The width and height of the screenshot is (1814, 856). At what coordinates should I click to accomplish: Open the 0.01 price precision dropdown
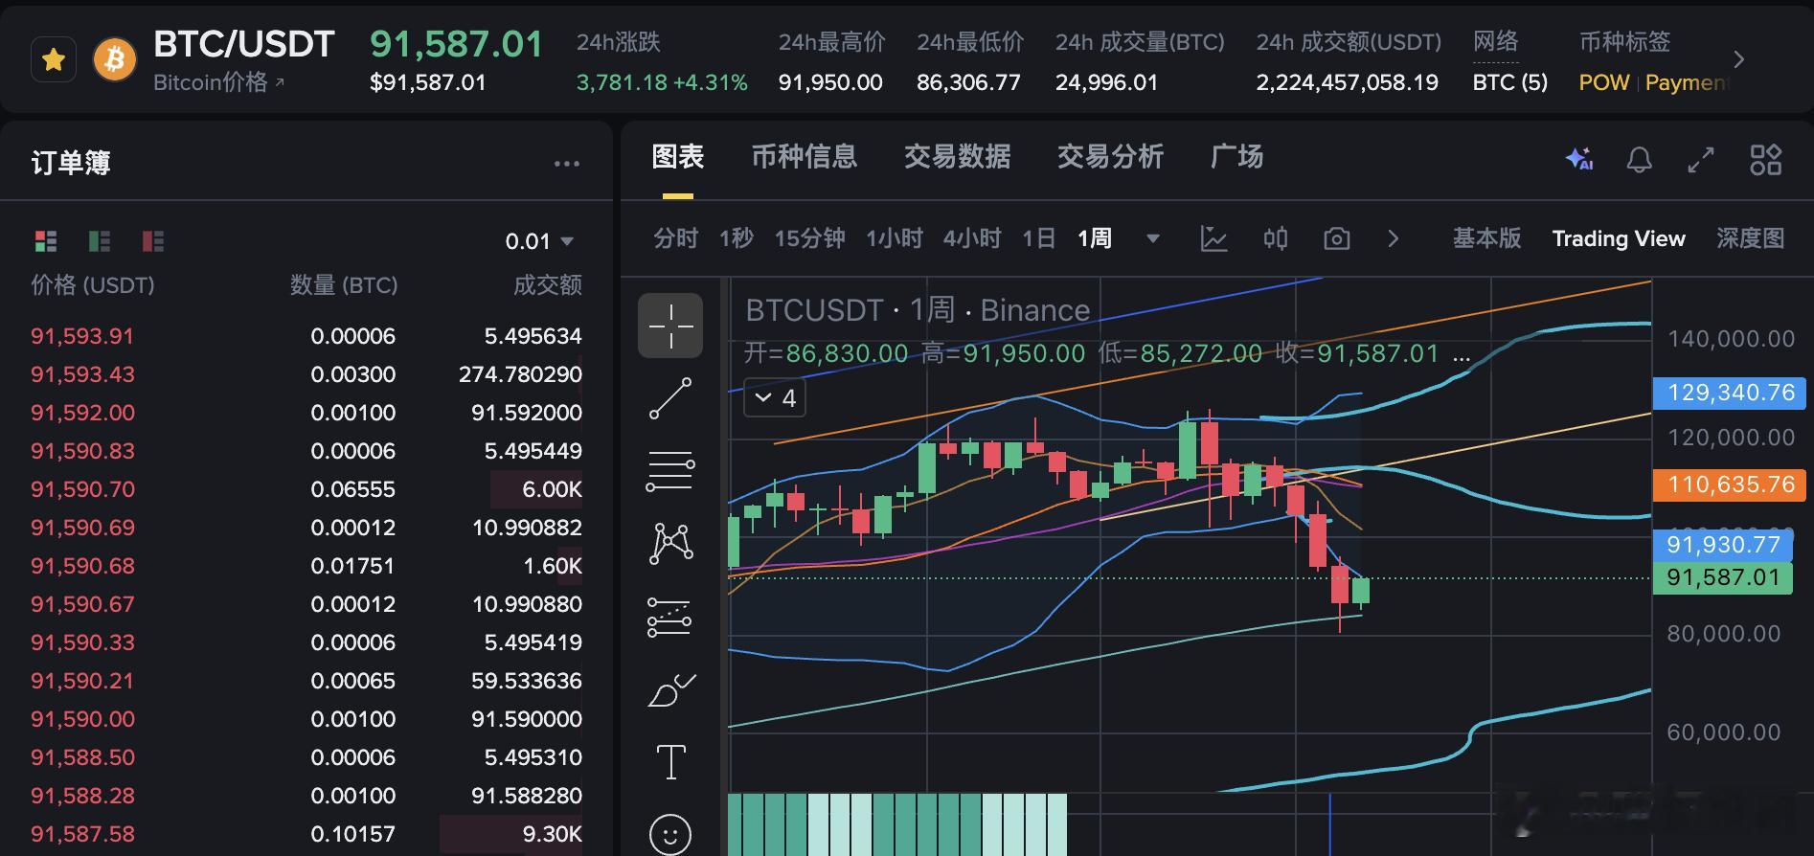[539, 241]
